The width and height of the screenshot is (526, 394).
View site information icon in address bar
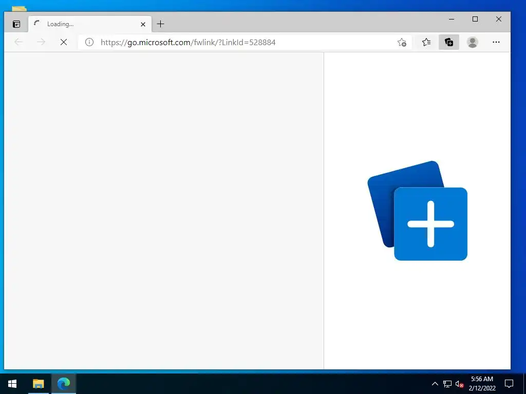(89, 42)
